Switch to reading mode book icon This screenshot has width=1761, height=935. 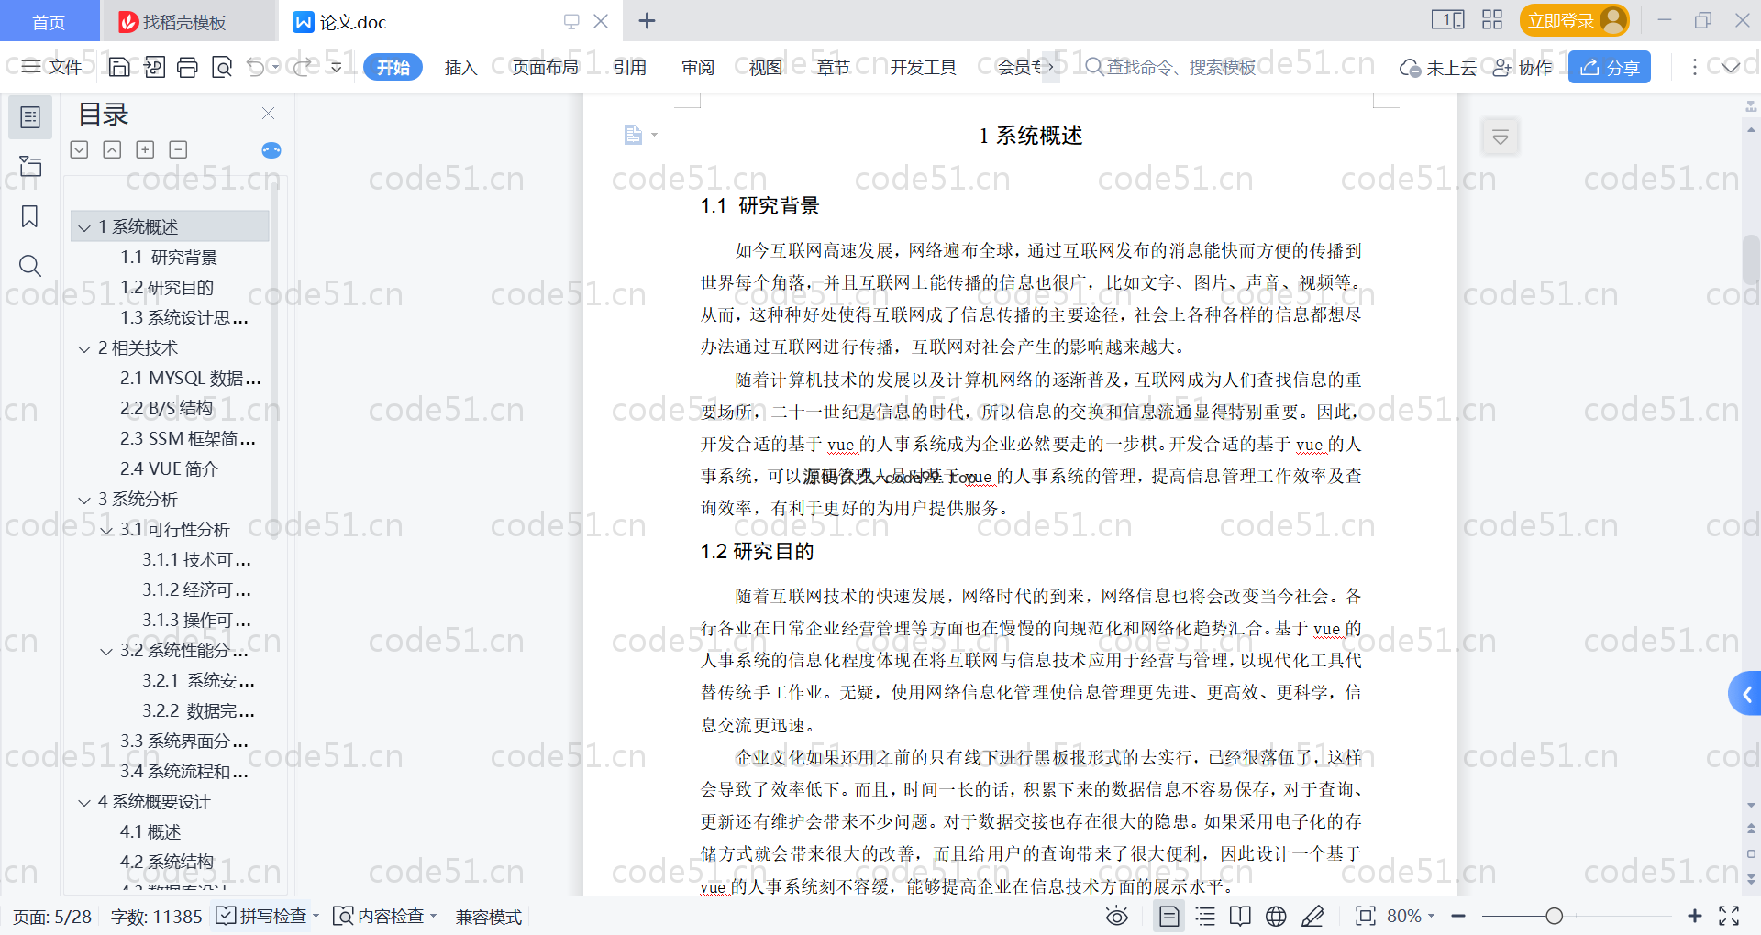(1240, 916)
